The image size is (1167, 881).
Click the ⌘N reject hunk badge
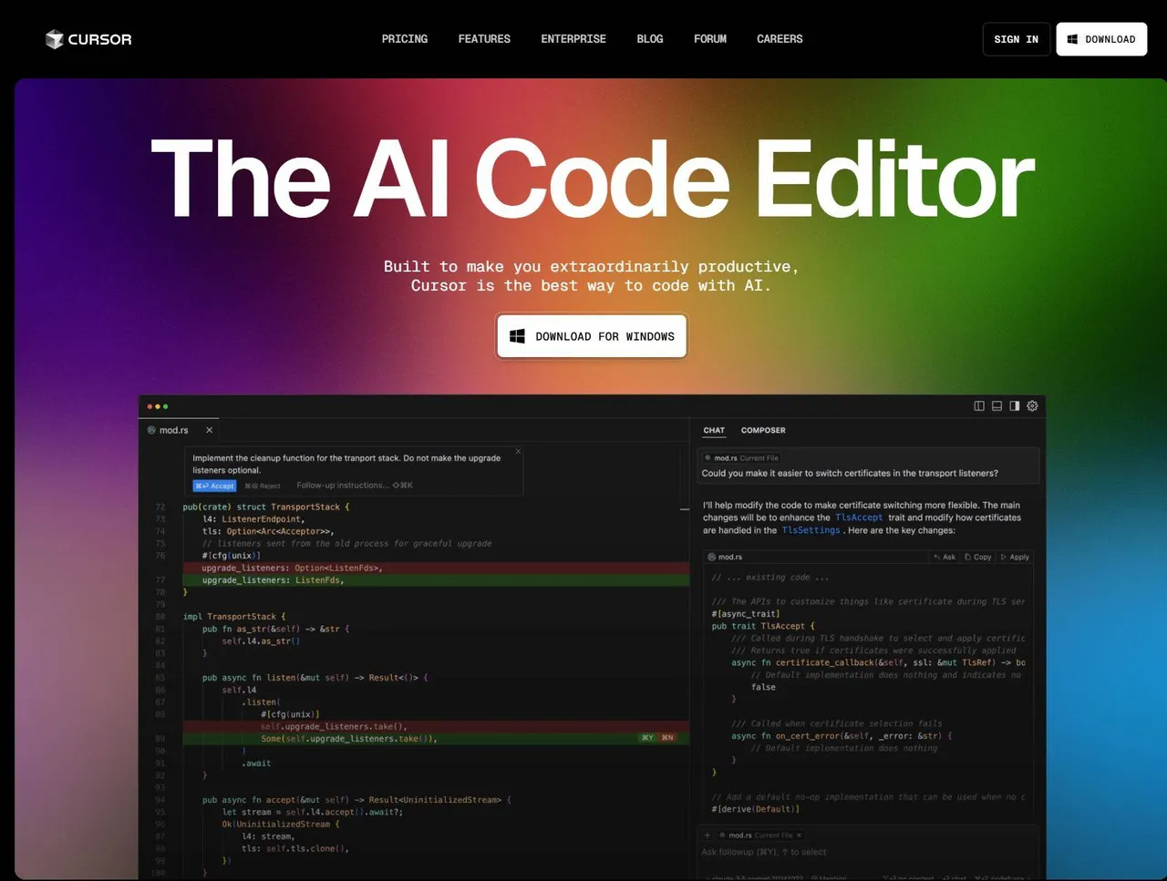[667, 738]
